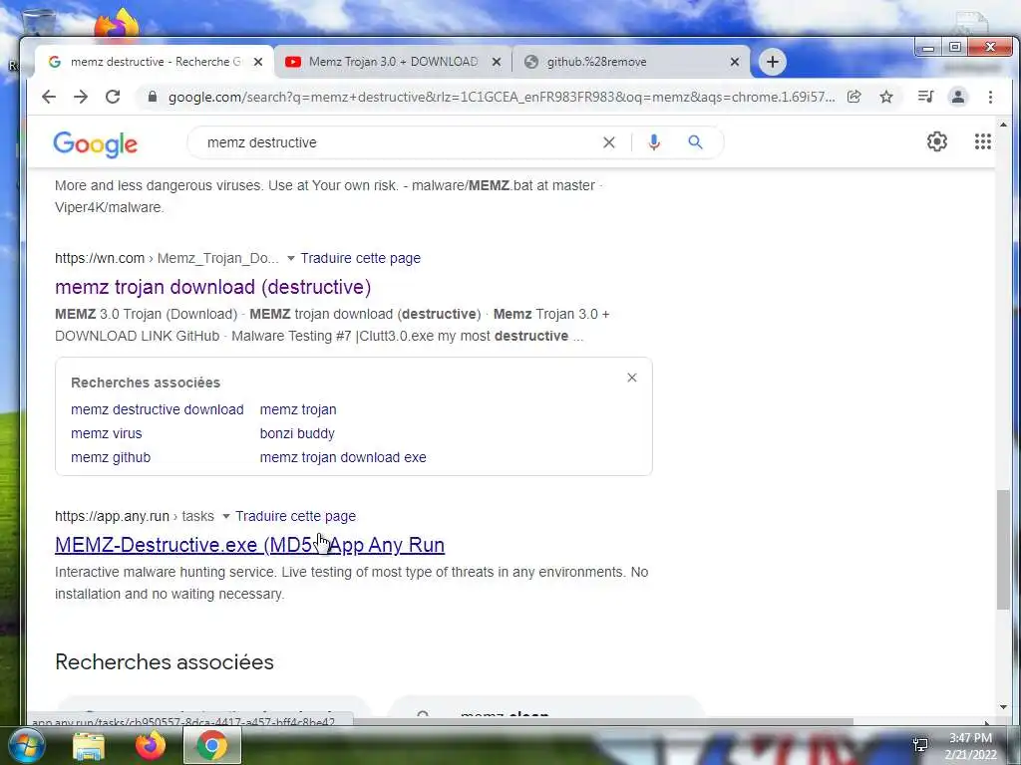Open MEMZ-Destructive.exe App Any Run result
The image size is (1021, 765).
click(x=249, y=545)
